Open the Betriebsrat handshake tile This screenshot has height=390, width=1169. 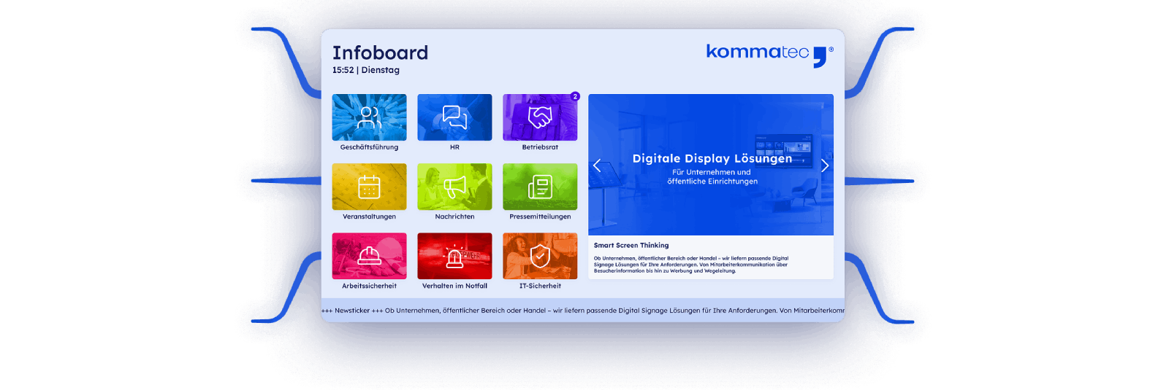point(540,117)
